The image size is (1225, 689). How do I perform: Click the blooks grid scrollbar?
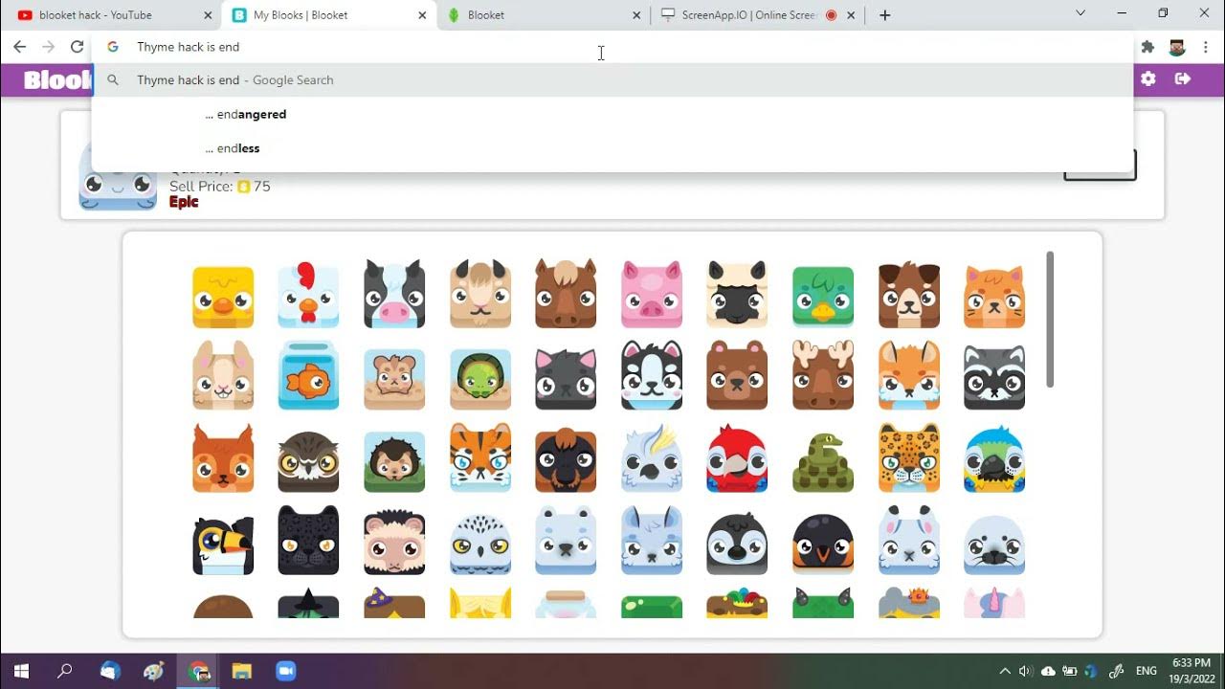click(1050, 320)
